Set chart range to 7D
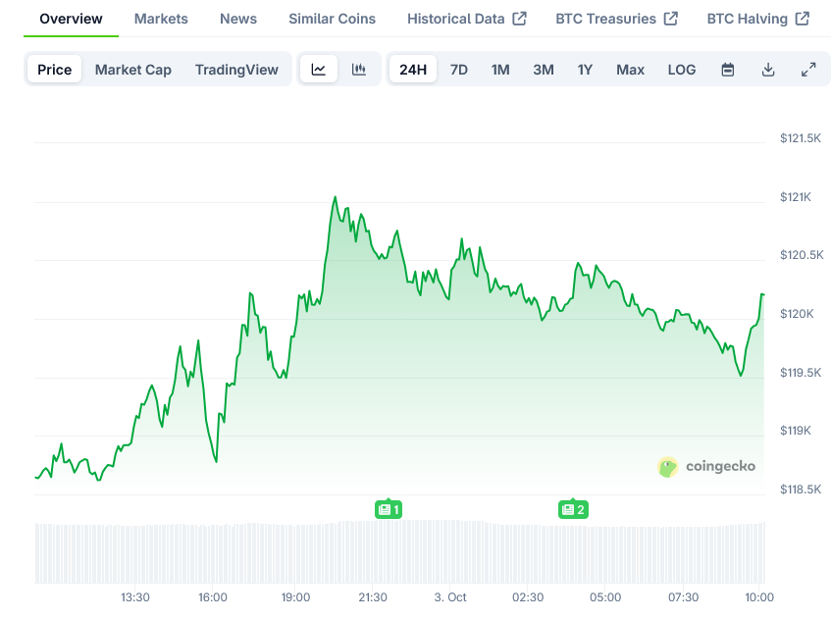The width and height of the screenshot is (831, 619). pos(459,70)
